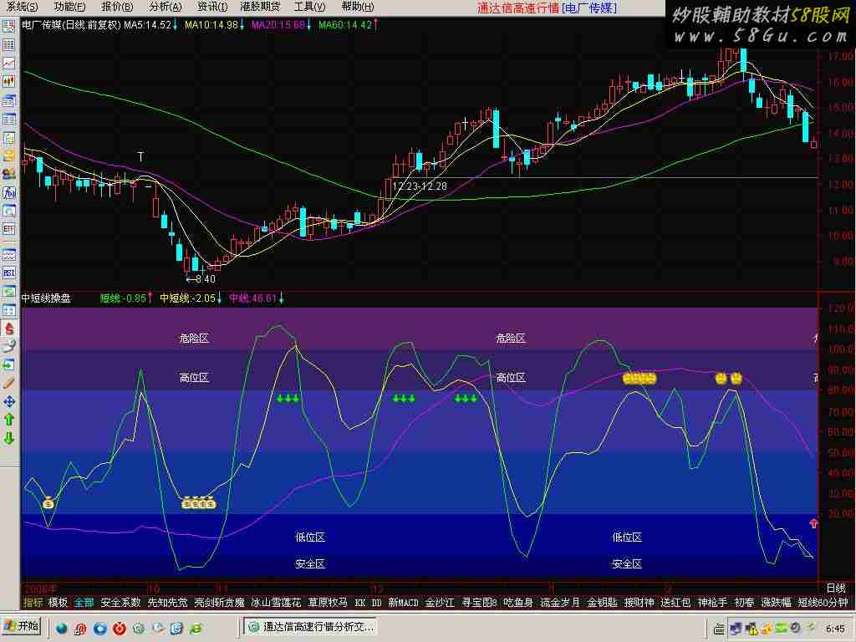The height and width of the screenshot is (642, 856).
Task: Switch to the 草原牧马 indicator tab
Action: pos(328,603)
